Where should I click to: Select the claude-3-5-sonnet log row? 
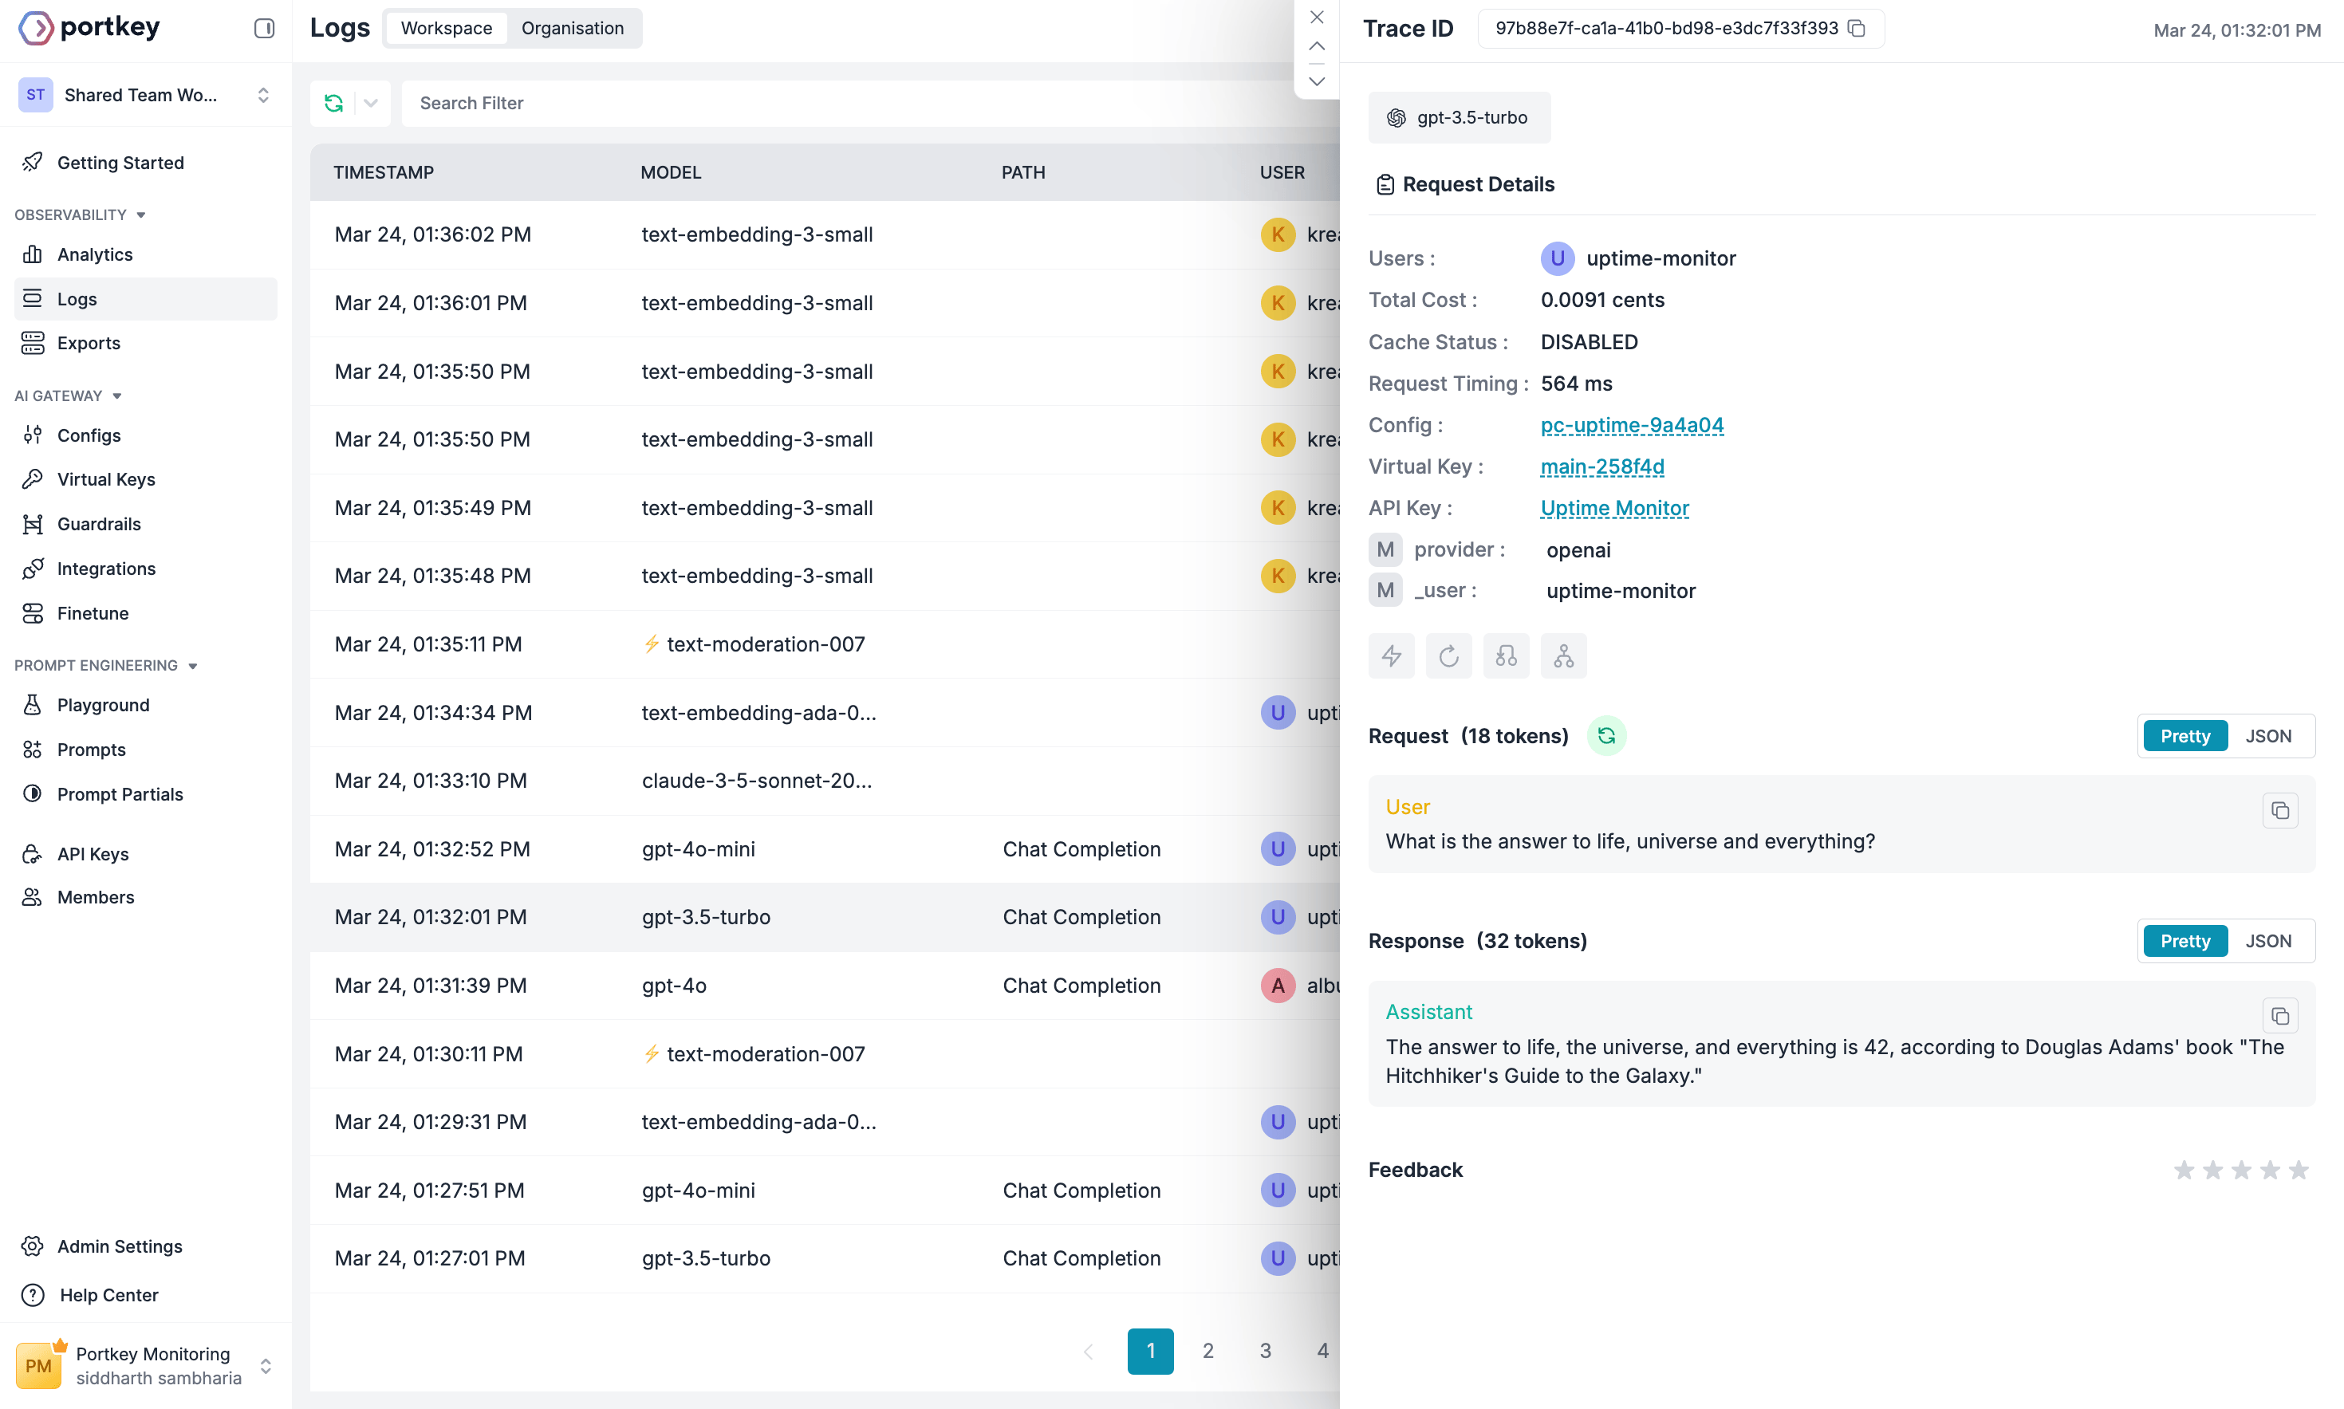click(824, 781)
